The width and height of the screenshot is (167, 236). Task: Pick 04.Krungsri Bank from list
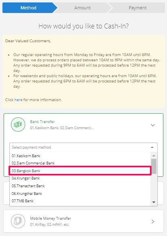click(80, 178)
